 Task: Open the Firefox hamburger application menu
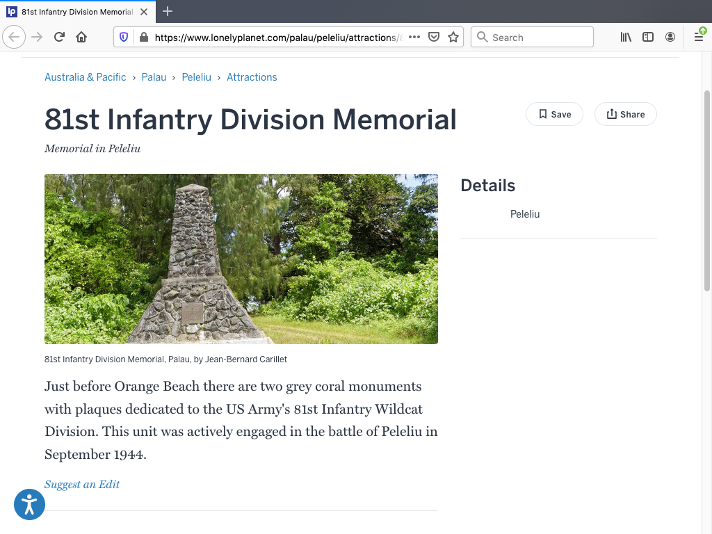pos(699,38)
